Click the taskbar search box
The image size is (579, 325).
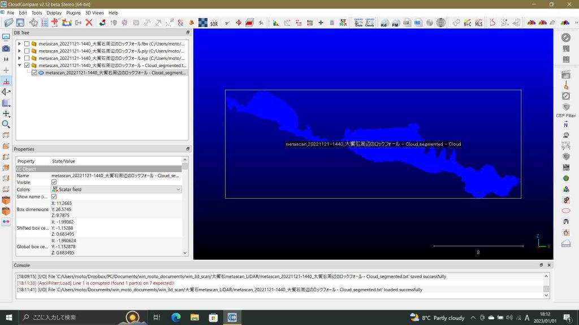79,317
